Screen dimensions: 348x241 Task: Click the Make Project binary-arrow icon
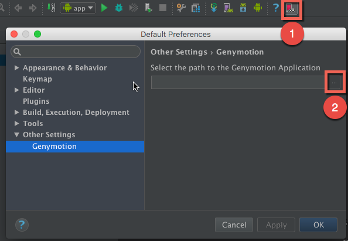pyautogui.click(x=51, y=8)
